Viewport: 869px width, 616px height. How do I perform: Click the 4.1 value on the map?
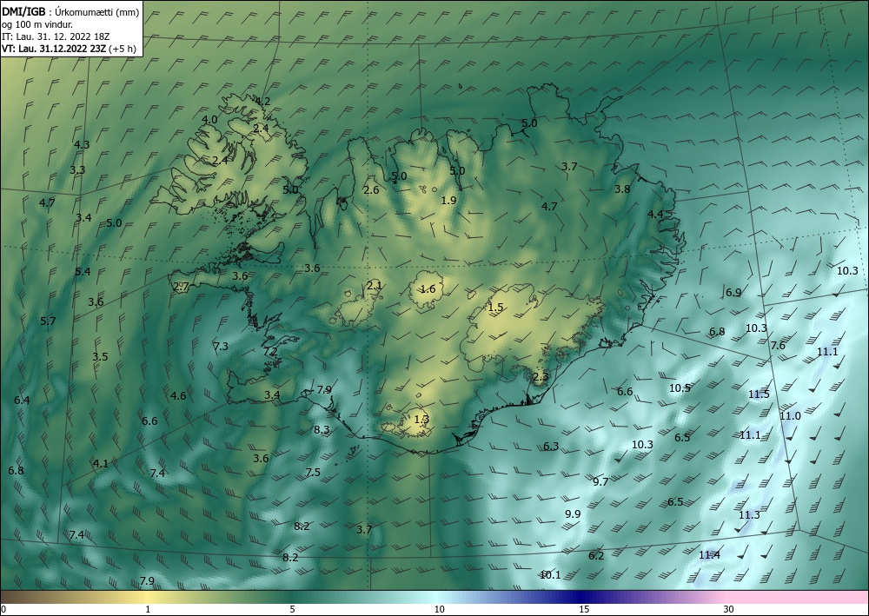[101, 463]
